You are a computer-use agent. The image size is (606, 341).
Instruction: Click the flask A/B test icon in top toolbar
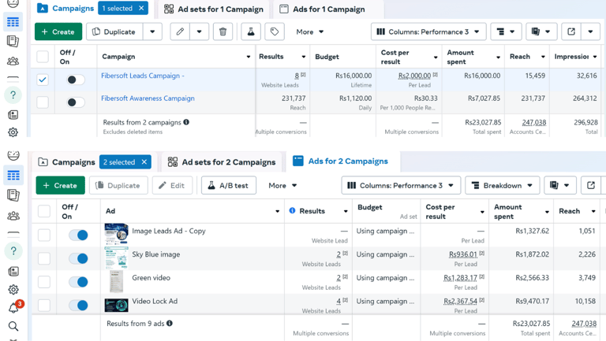click(x=251, y=32)
